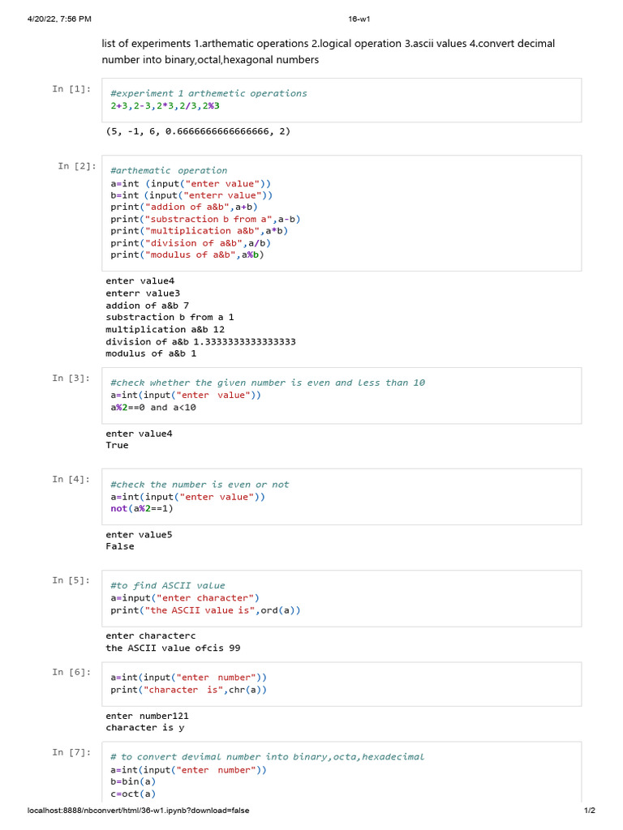Click the 'print("character is",chr(a))' line
Viewport: 623px width, 830px height.
coord(188,690)
